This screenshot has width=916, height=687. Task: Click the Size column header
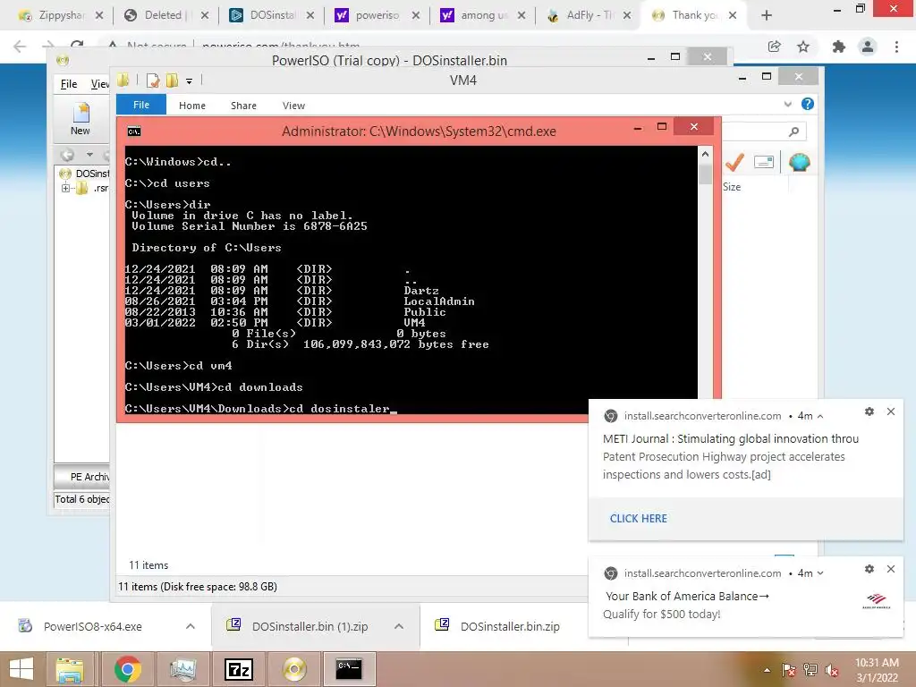732,187
